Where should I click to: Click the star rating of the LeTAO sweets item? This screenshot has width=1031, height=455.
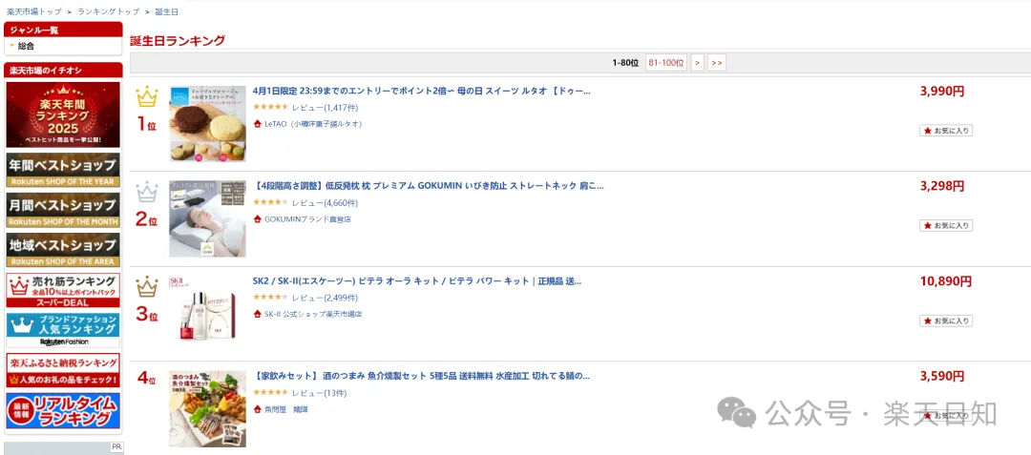coord(270,107)
